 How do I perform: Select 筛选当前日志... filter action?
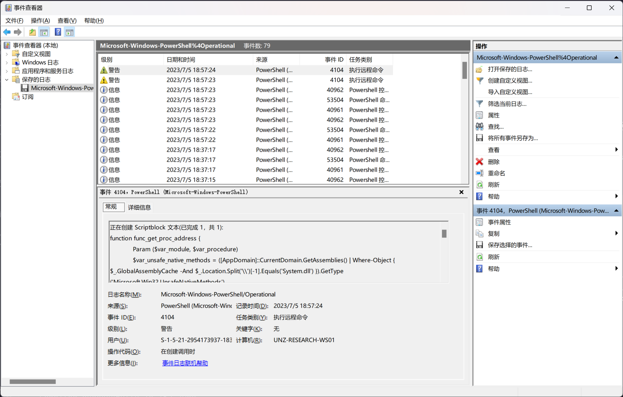tap(507, 104)
